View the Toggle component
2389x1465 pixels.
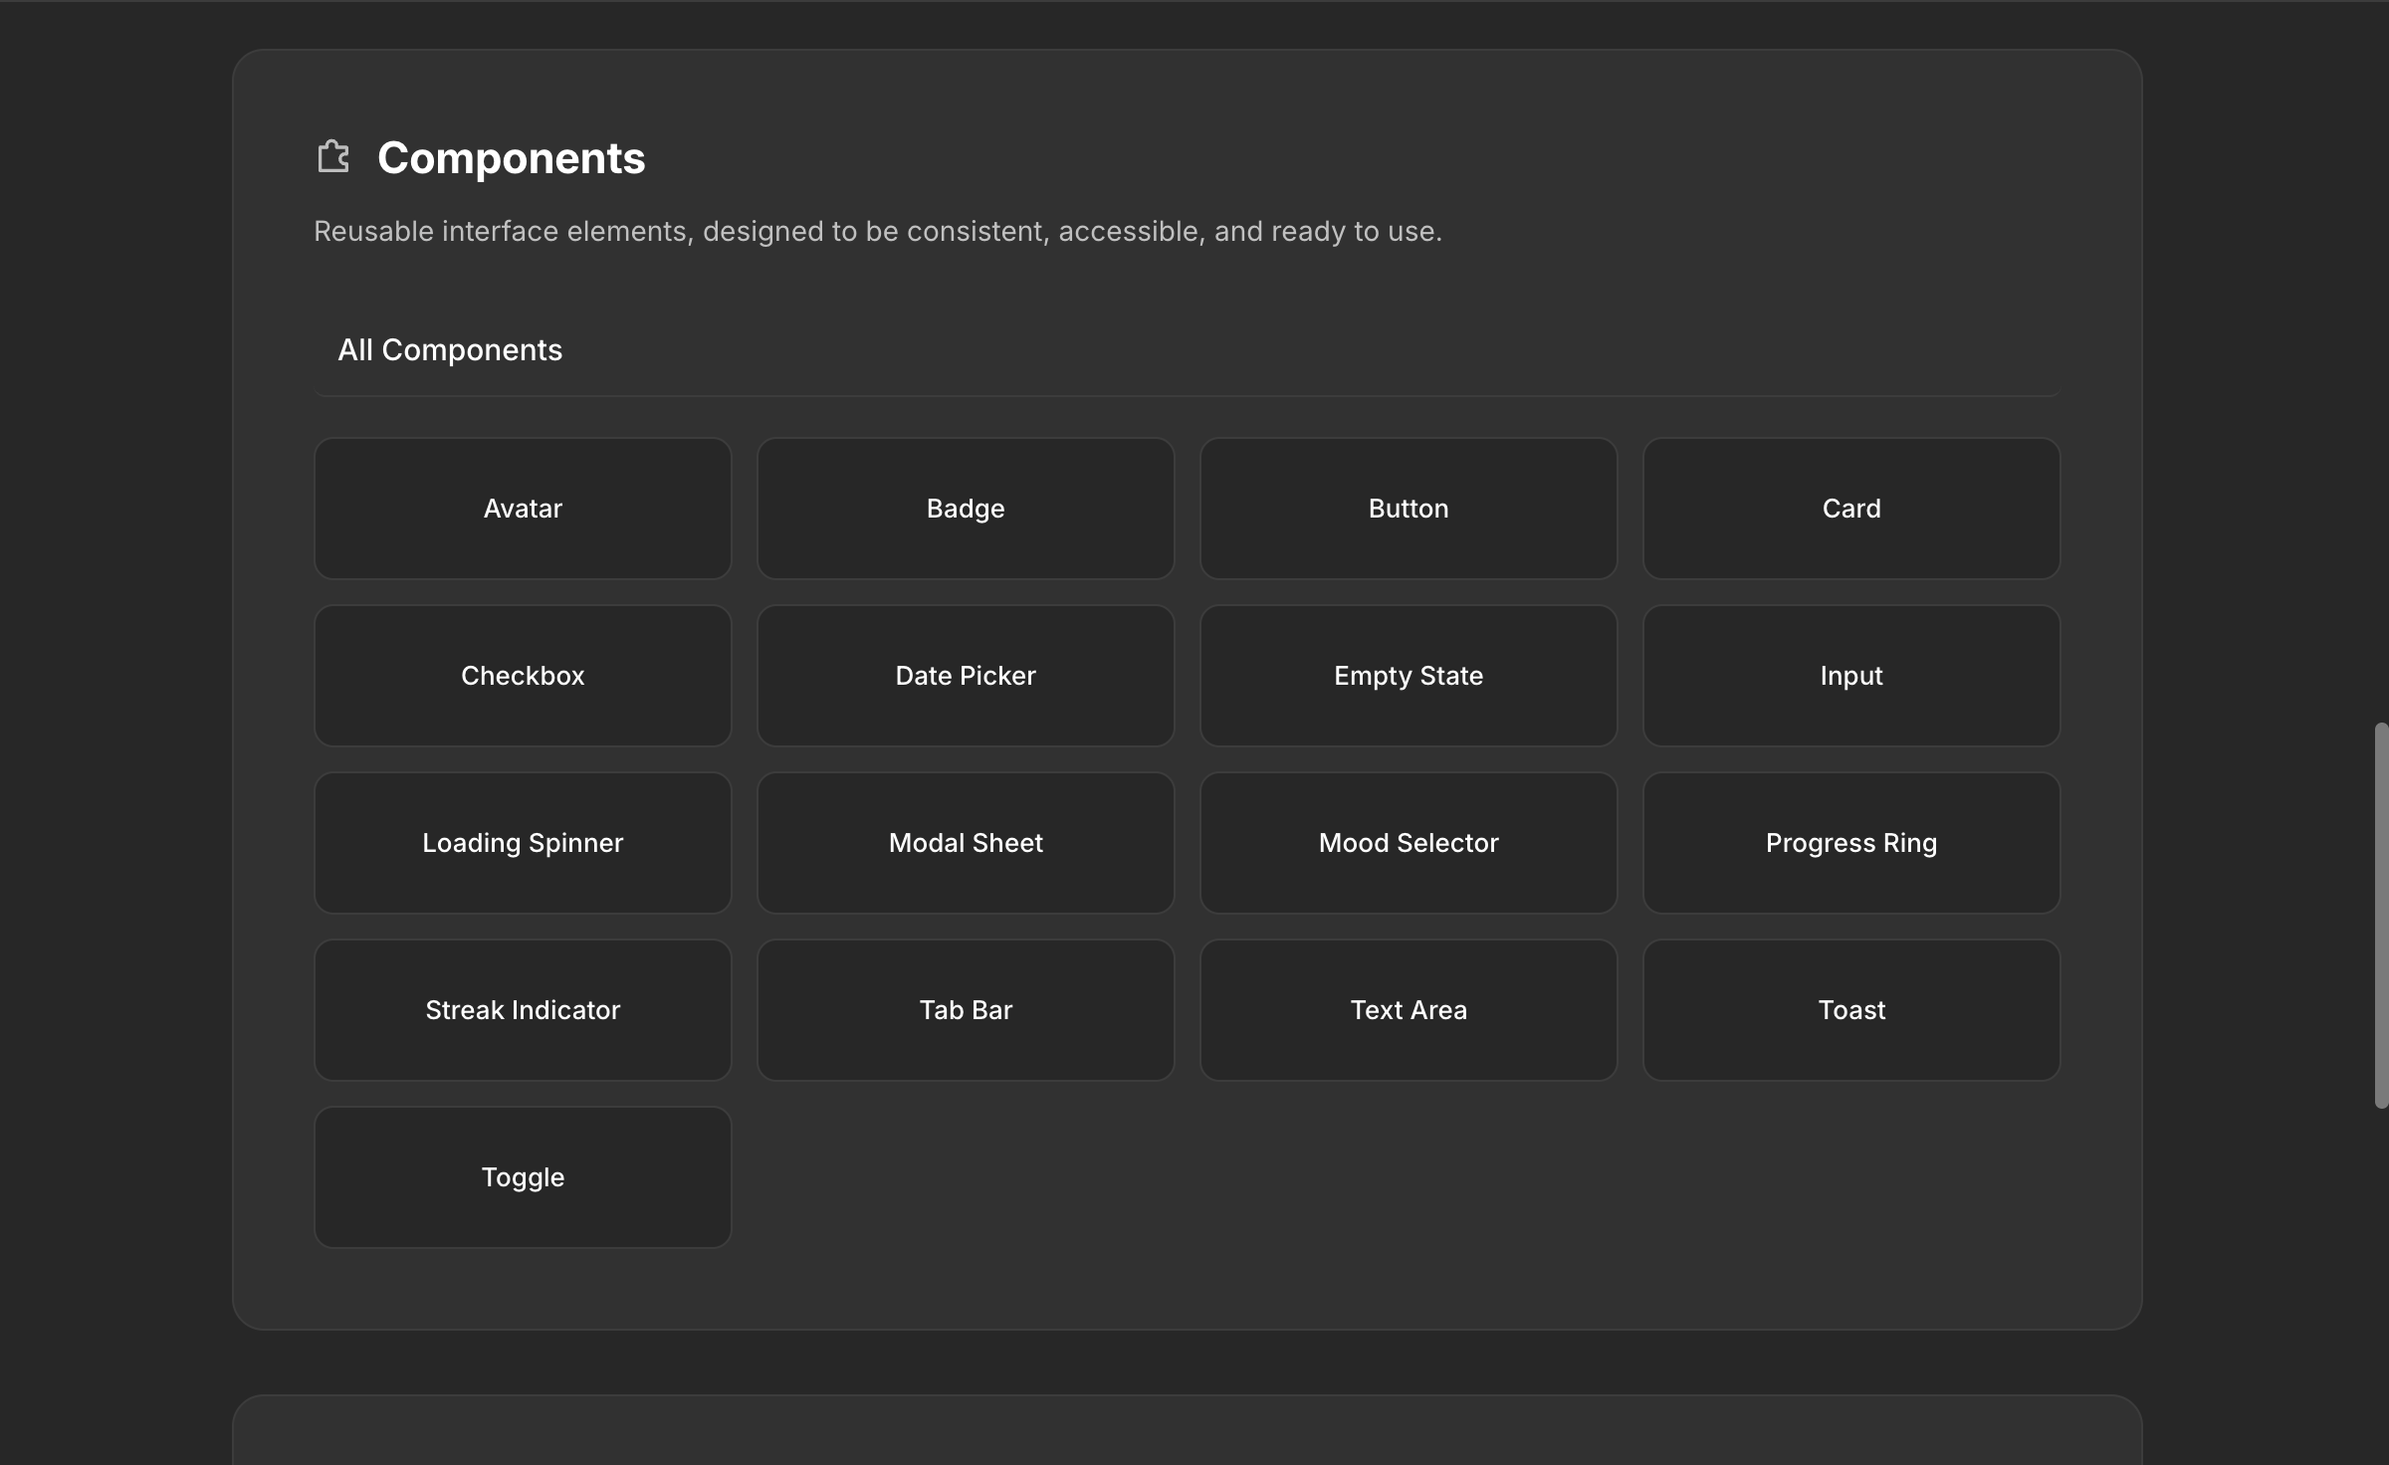point(522,1176)
